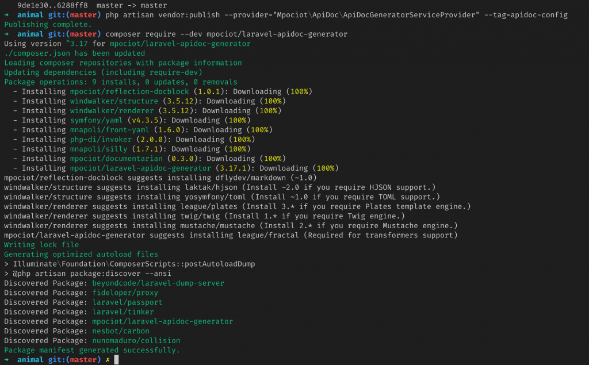Click discovered package 'beyondcode/laravel-dump-server'

point(158,283)
